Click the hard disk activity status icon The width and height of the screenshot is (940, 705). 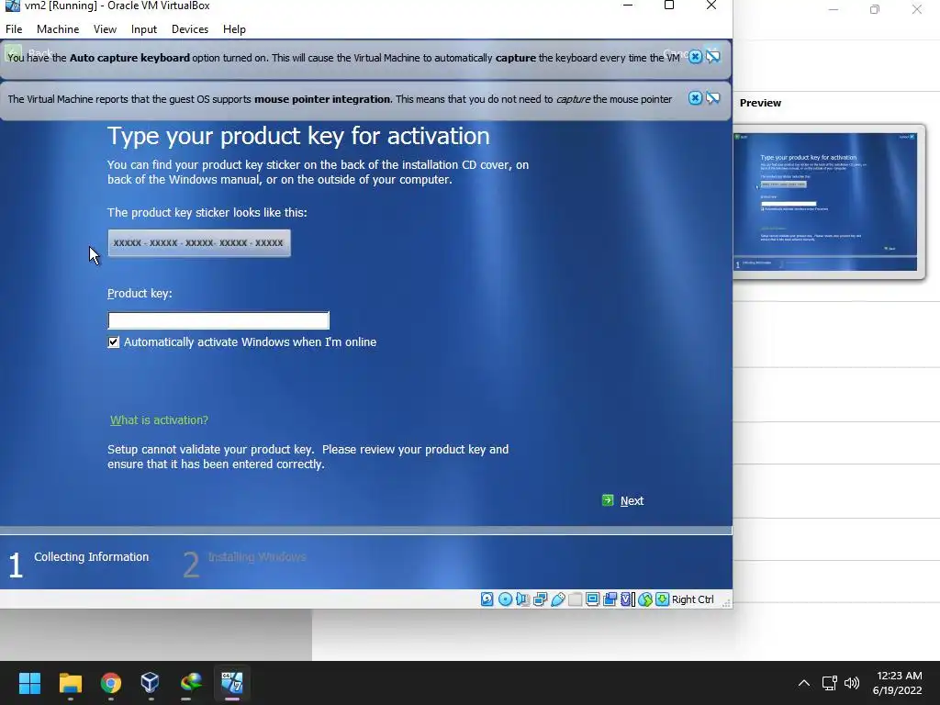[x=487, y=599]
